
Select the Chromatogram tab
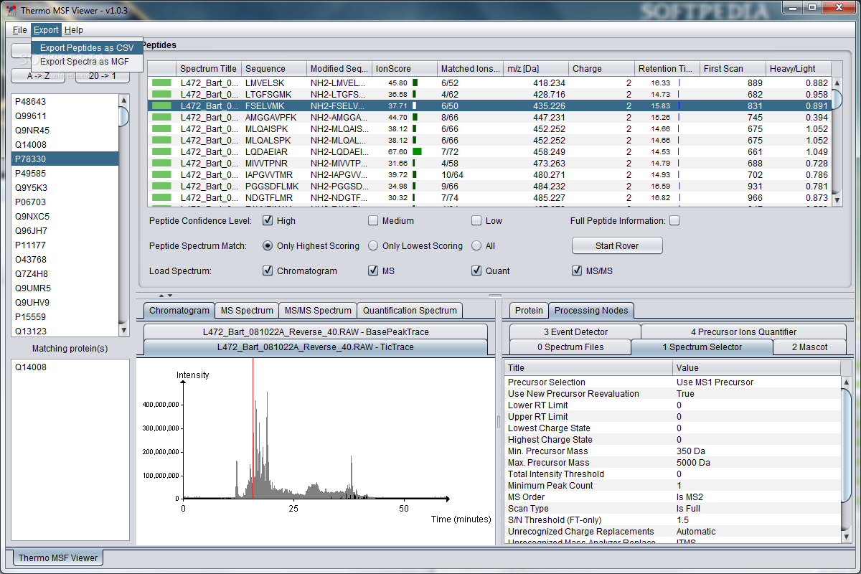[x=179, y=311]
